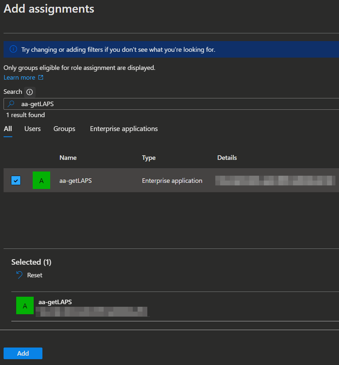This screenshot has width=339, height=365.
Task: Click the info icon in the blue banner
Action: coord(13,49)
